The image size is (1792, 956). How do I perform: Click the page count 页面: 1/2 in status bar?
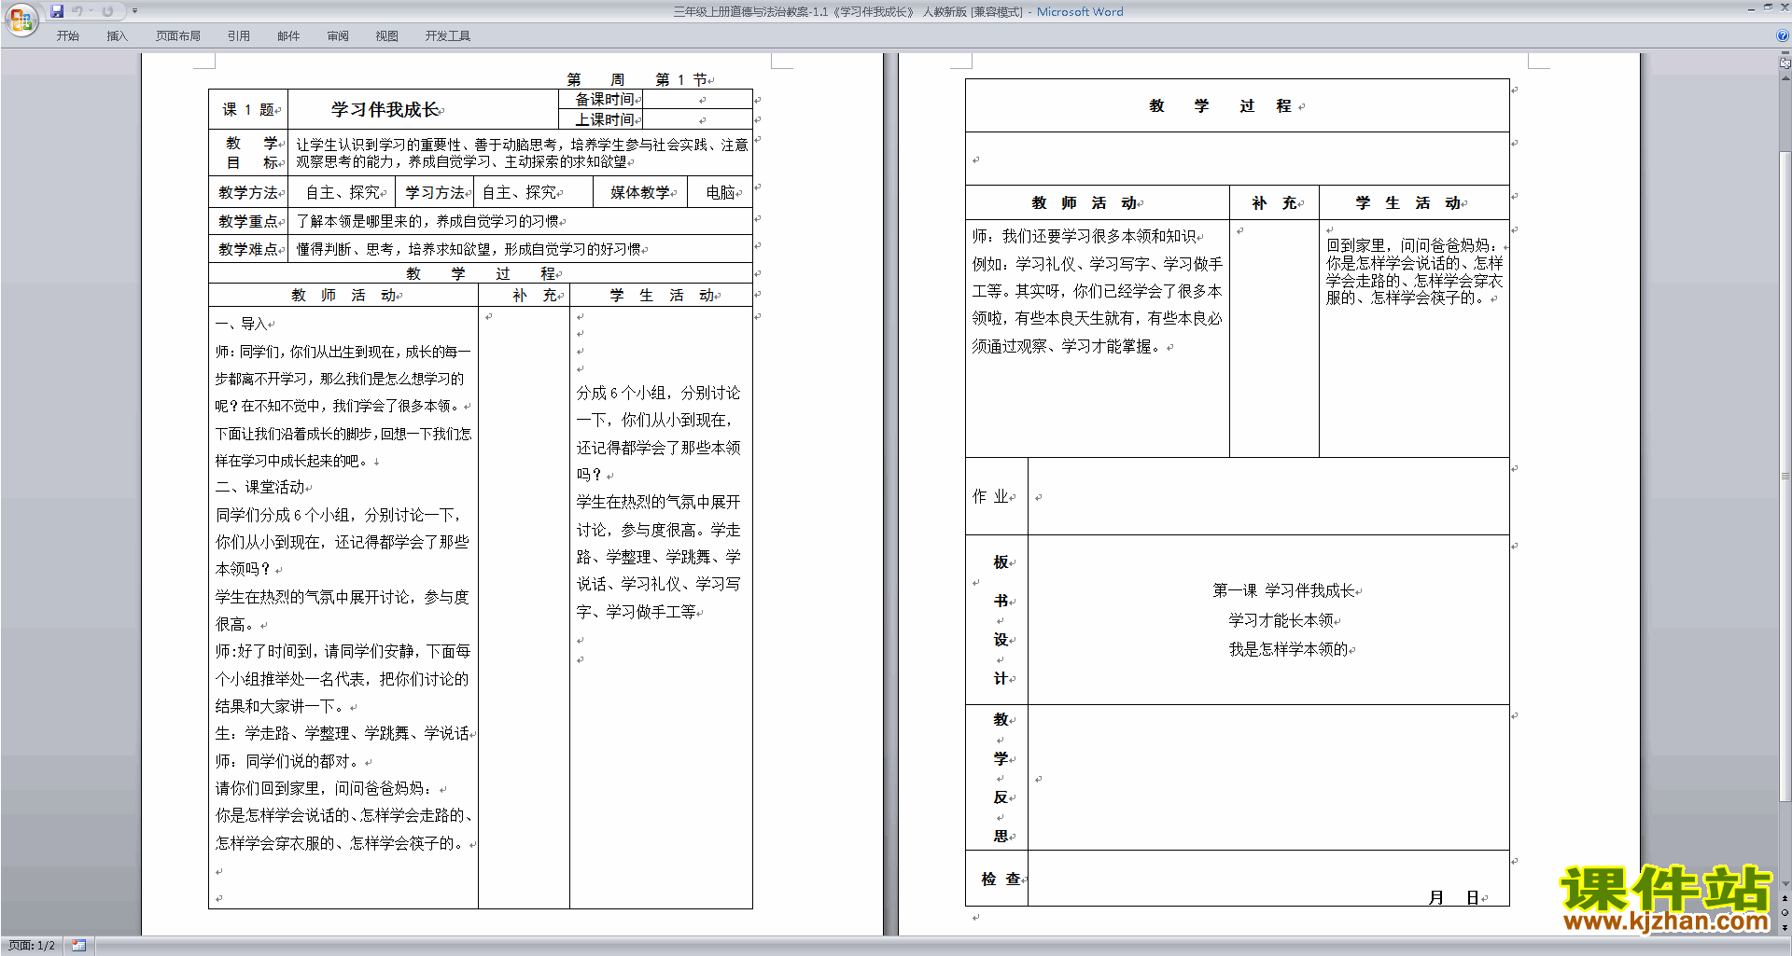pyautogui.click(x=32, y=946)
